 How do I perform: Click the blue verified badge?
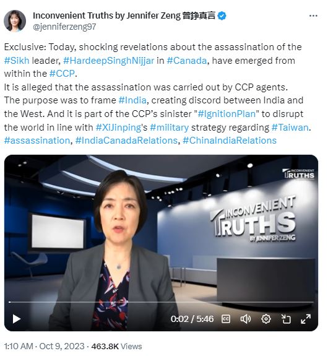click(222, 16)
